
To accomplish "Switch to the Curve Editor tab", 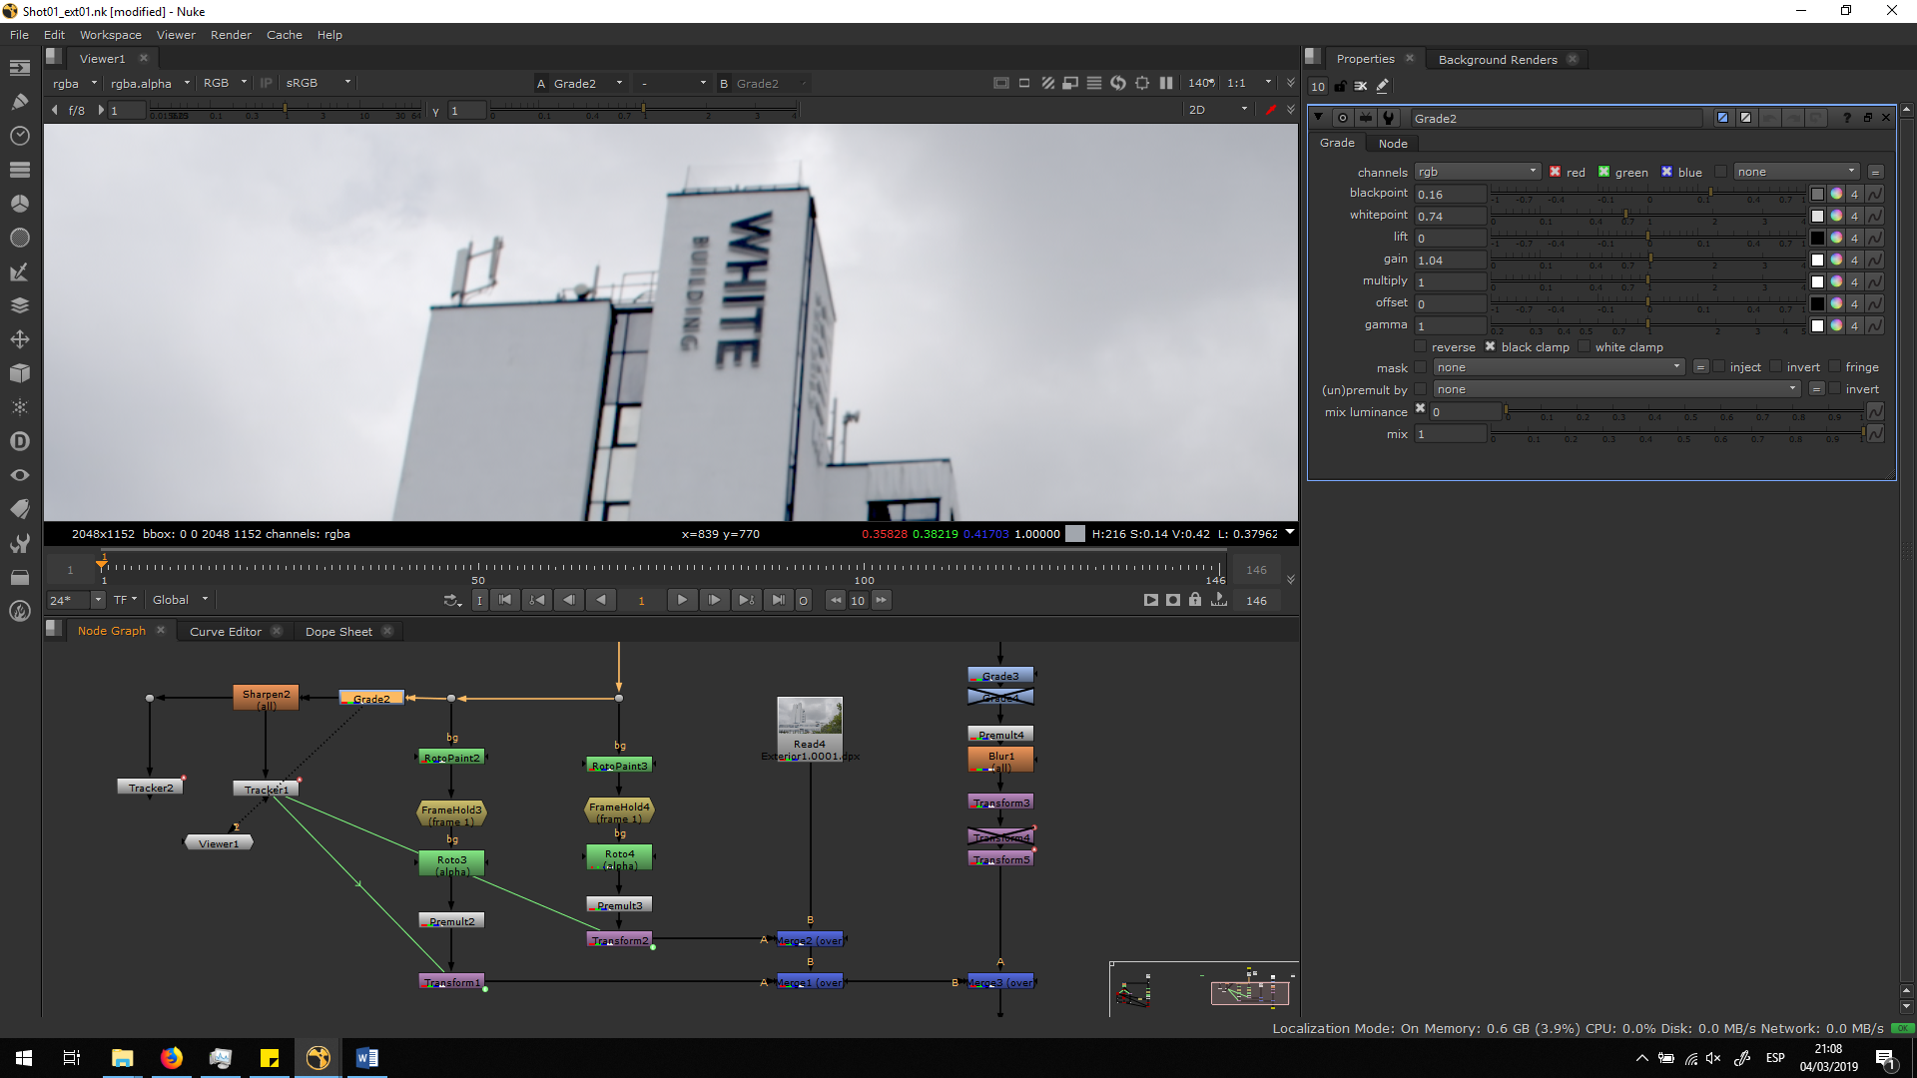I will click(x=225, y=632).
